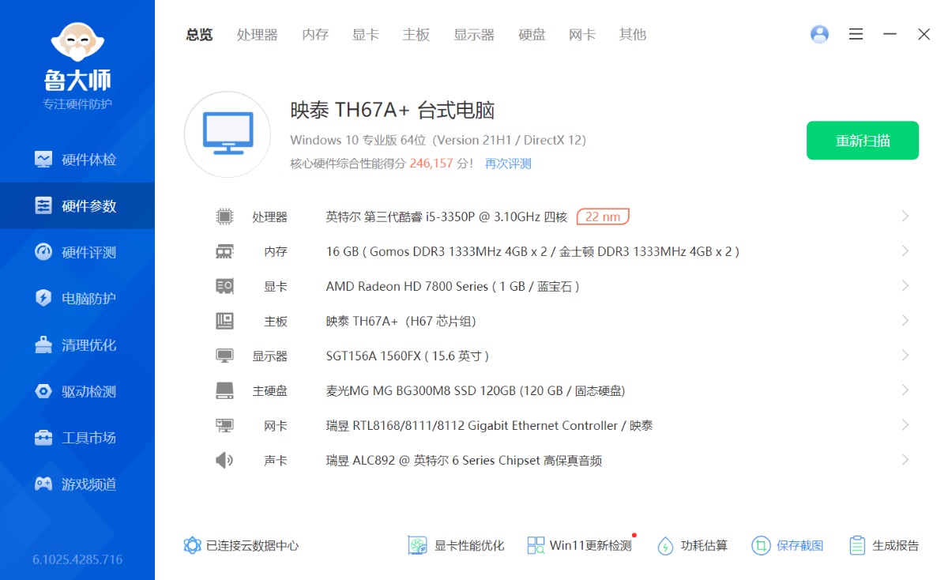Click the 内存 memory module icon

point(224,251)
